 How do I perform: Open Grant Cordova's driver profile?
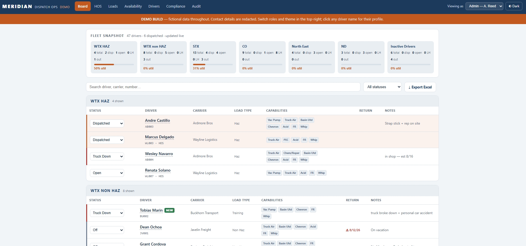coord(153,244)
